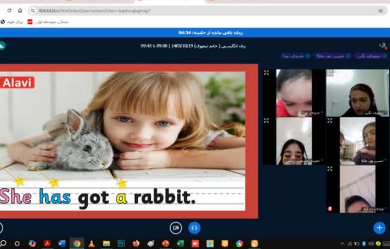Image resolution: width=390 pixels, height=249 pixels.
Task: Open Adobe Acrobat from the taskbar
Action: click(x=47, y=243)
